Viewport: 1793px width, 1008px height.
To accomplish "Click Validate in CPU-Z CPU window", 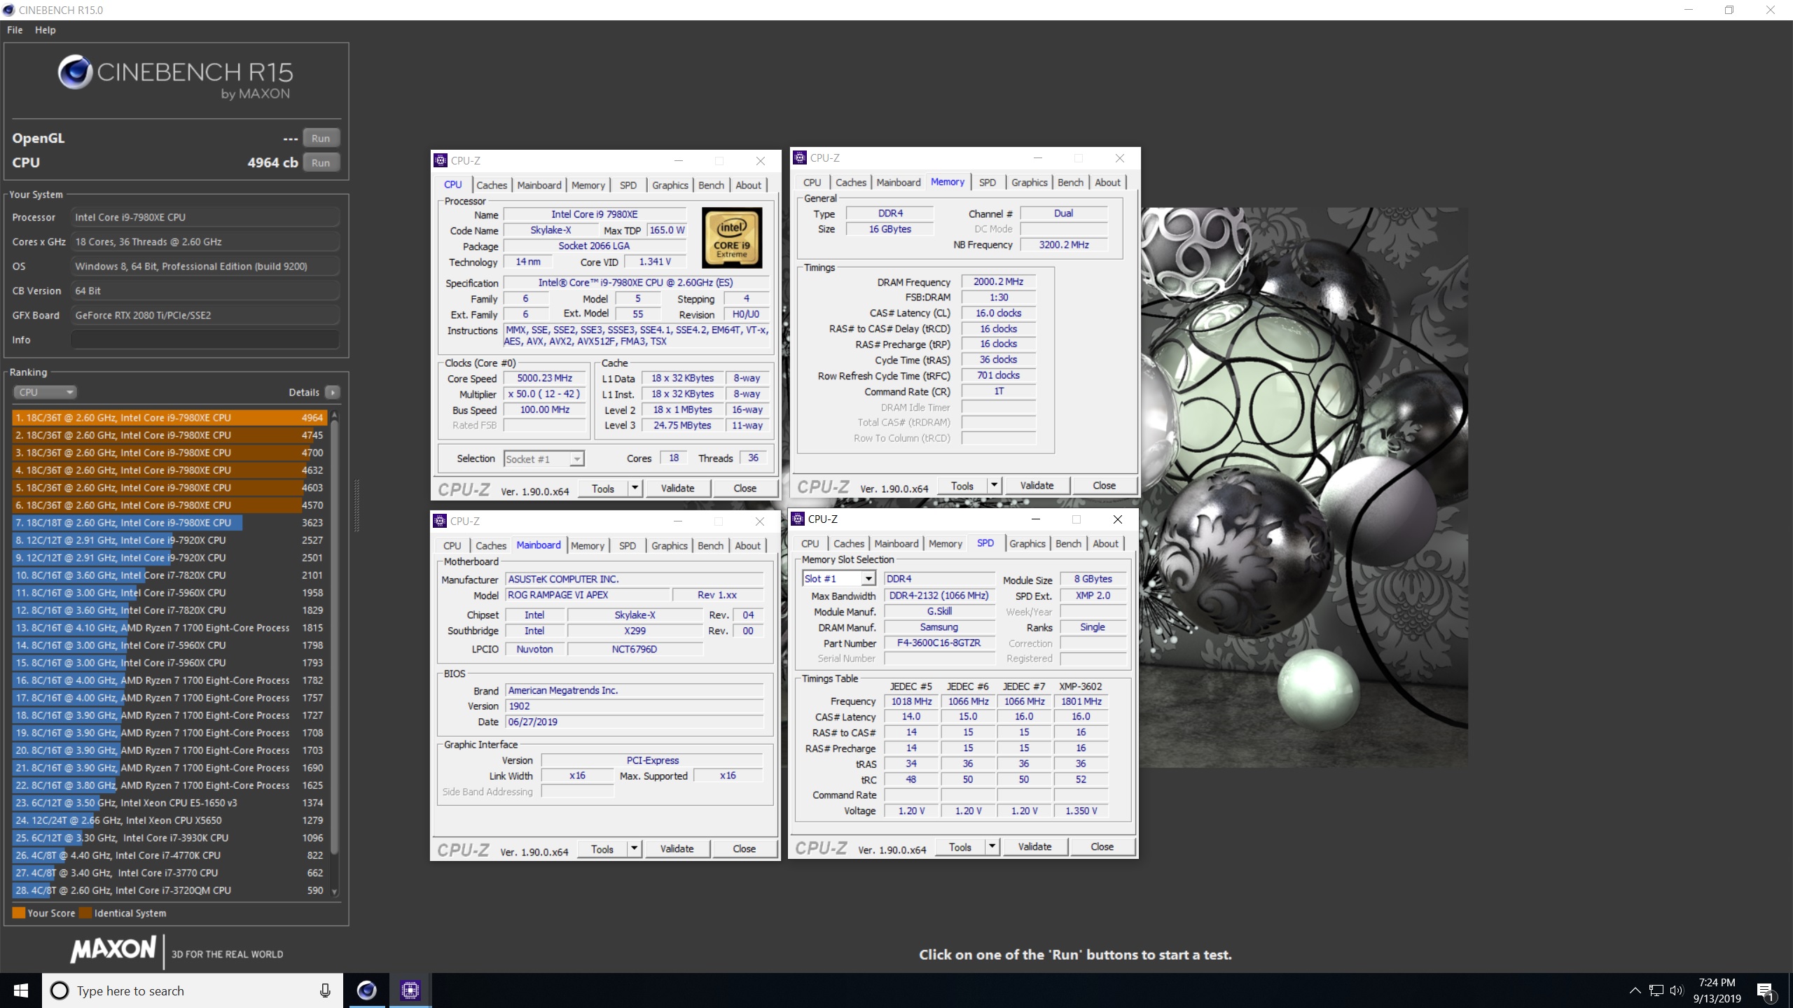I will pos(677,489).
